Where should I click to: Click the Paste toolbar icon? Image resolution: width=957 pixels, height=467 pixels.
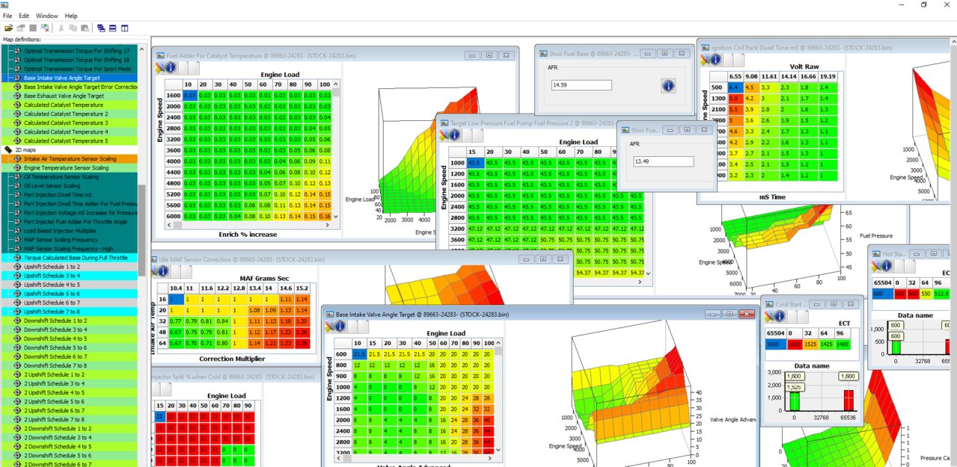click(x=84, y=28)
